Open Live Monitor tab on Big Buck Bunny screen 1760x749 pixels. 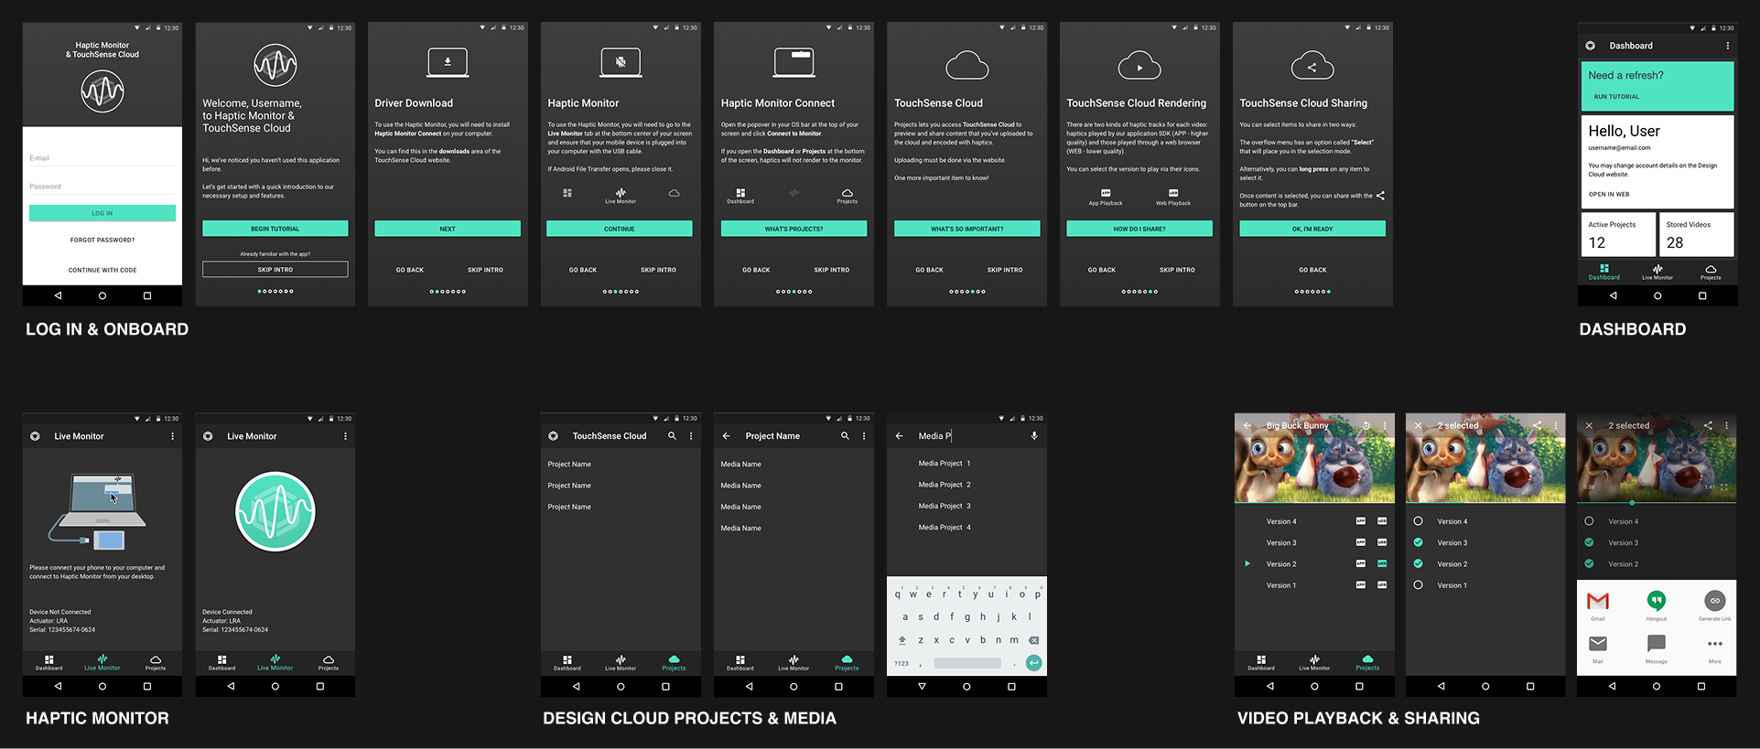point(1314,662)
